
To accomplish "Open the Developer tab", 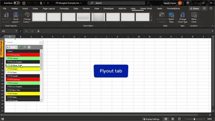I will pyautogui.click(x=109, y=8).
